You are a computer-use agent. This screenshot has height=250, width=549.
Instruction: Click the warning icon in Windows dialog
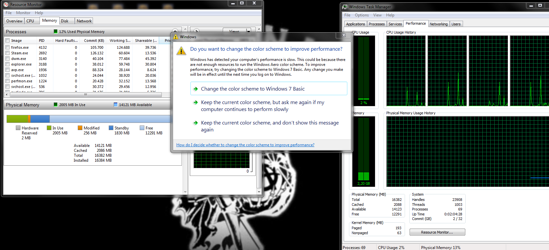click(x=181, y=51)
